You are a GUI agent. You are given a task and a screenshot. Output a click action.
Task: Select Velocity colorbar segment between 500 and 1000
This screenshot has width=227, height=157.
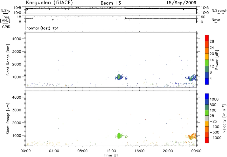pyautogui.click(x=207, y=102)
